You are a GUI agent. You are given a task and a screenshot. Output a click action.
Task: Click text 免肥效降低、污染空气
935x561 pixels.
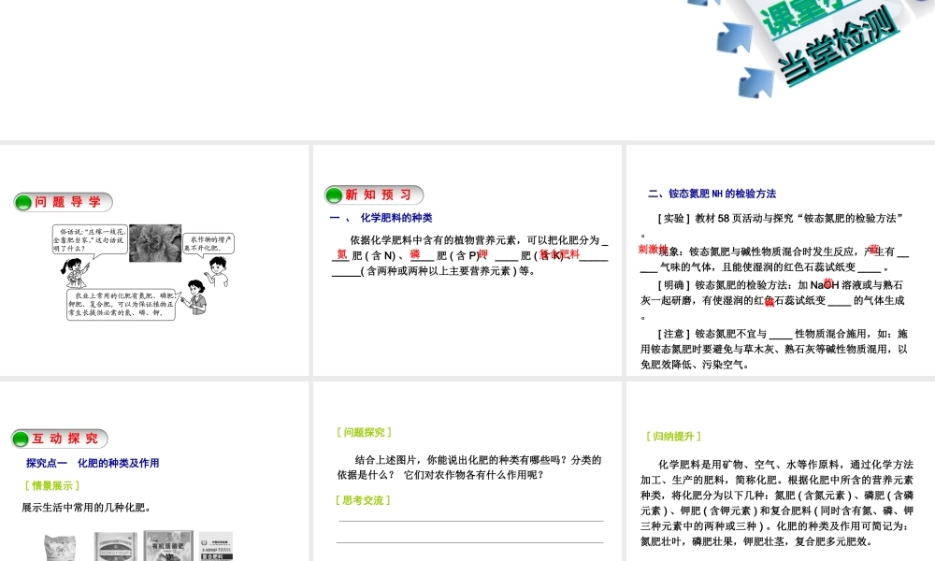(x=695, y=365)
